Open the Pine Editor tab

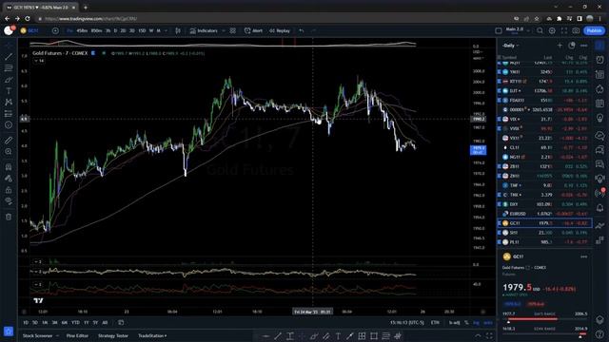pos(77,335)
